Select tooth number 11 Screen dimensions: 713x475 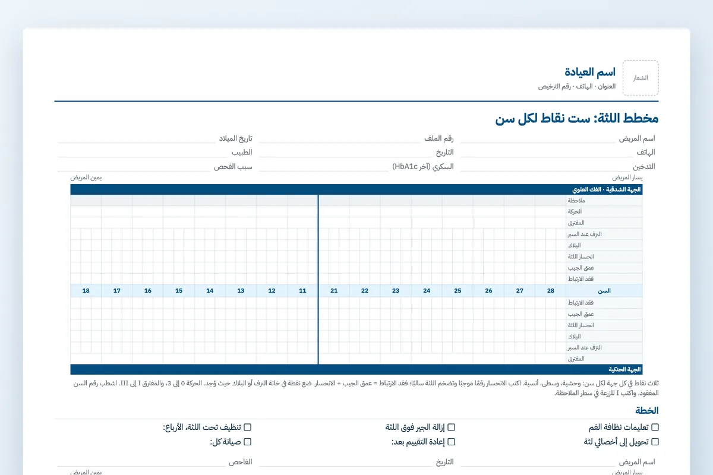302,291
